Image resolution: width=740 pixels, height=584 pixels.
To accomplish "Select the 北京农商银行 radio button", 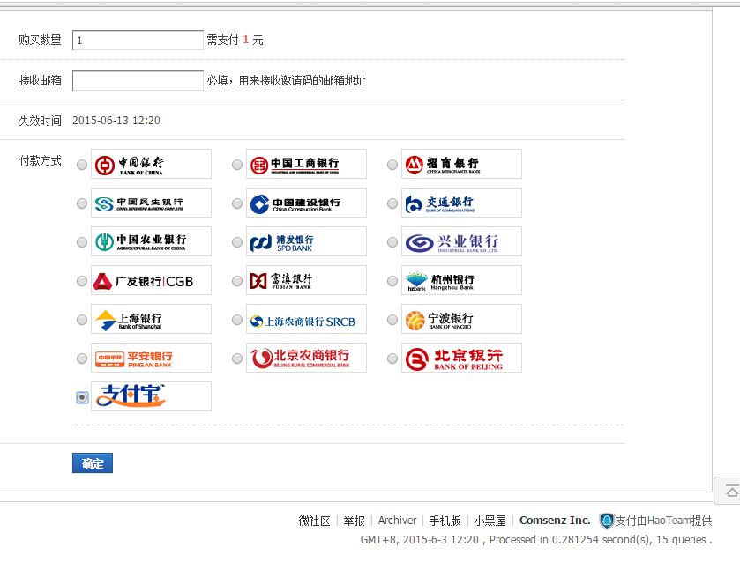I will point(237,359).
